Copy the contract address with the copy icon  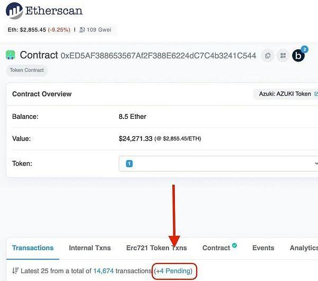[x=268, y=56]
